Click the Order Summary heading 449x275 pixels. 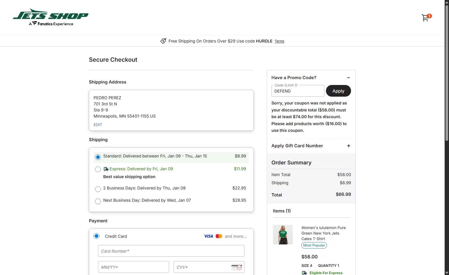tap(291, 163)
